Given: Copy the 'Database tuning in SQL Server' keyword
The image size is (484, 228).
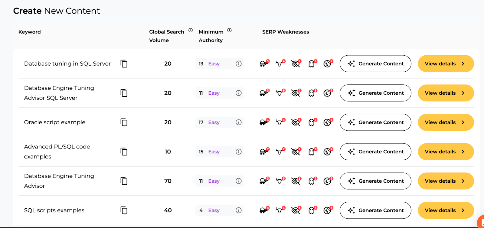Looking at the screenshot, I should tap(124, 64).
